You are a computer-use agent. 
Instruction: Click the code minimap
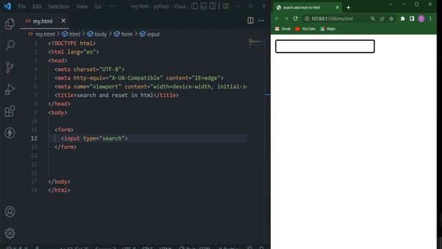[256, 43]
